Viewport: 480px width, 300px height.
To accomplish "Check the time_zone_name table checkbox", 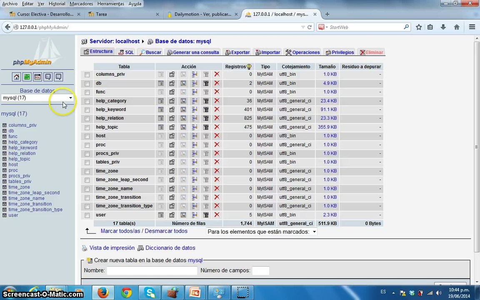I will (x=87, y=189).
